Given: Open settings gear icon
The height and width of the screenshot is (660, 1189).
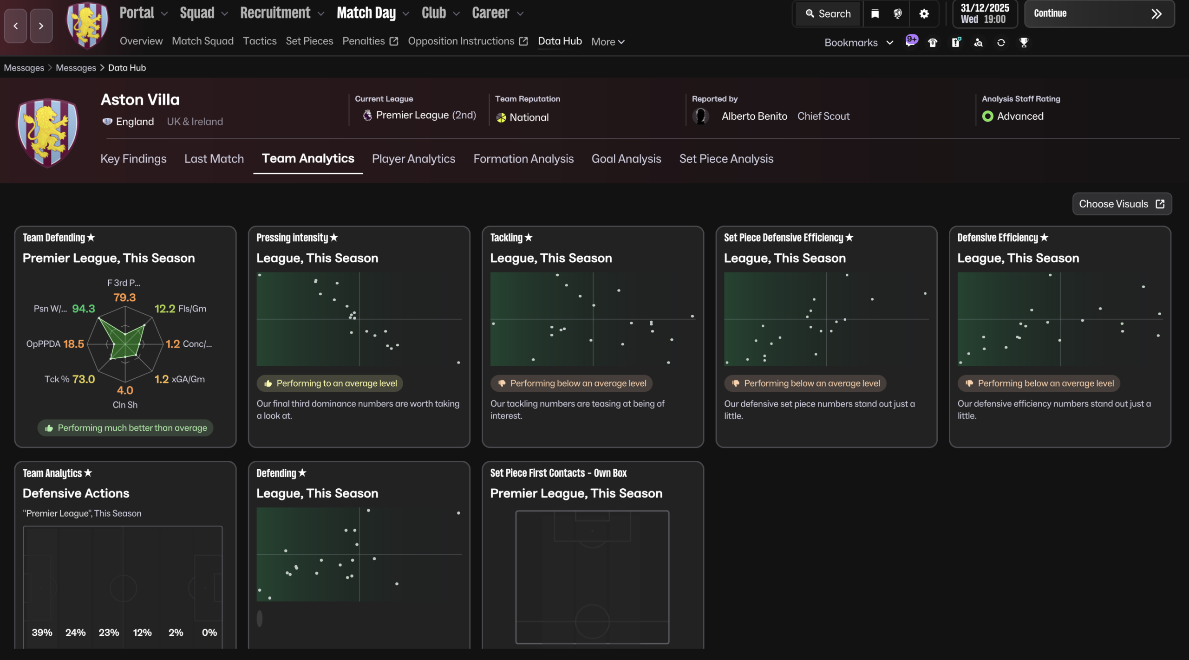Looking at the screenshot, I should [x=924, y=13].
